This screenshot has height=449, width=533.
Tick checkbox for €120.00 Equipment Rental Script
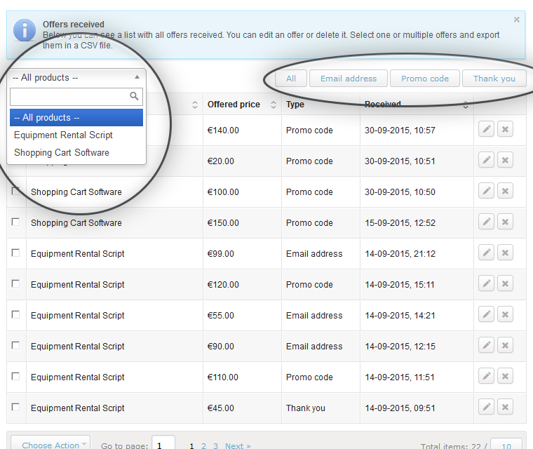pyautogui.click(x=15, y=283)
